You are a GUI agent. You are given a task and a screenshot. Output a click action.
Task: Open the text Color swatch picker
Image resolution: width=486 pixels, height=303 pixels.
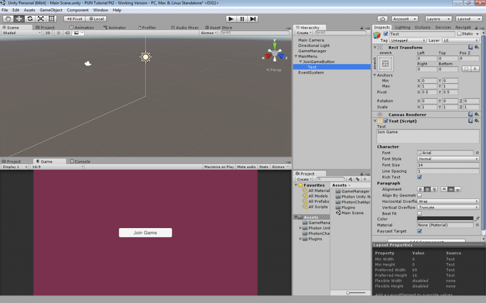(x=446, y=219)
